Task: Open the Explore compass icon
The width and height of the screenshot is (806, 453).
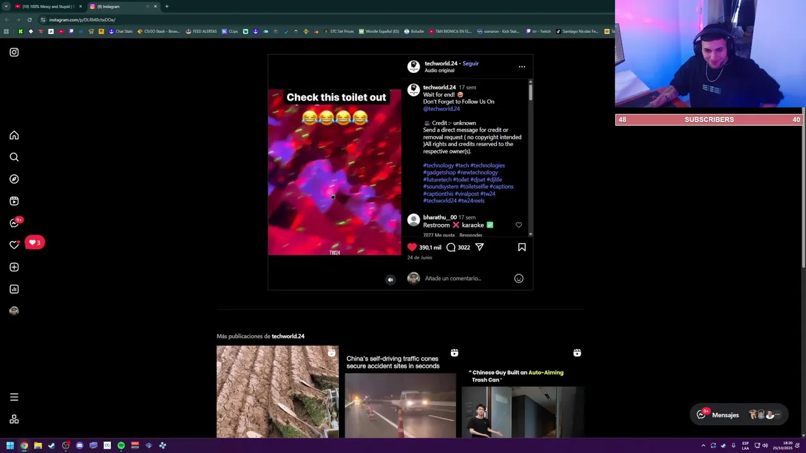Action: click(14, 179)
